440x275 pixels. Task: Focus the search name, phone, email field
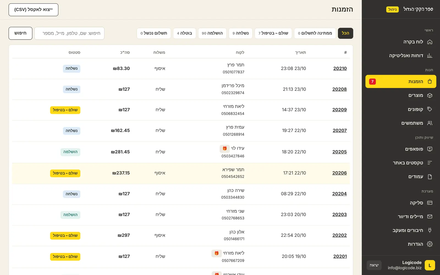pyautogui.click(x=69, y=33)
